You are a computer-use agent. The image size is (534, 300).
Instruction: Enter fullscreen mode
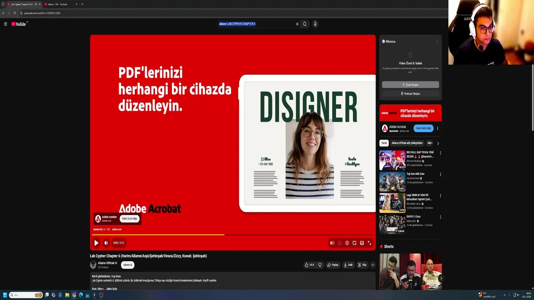pos(369,243)
